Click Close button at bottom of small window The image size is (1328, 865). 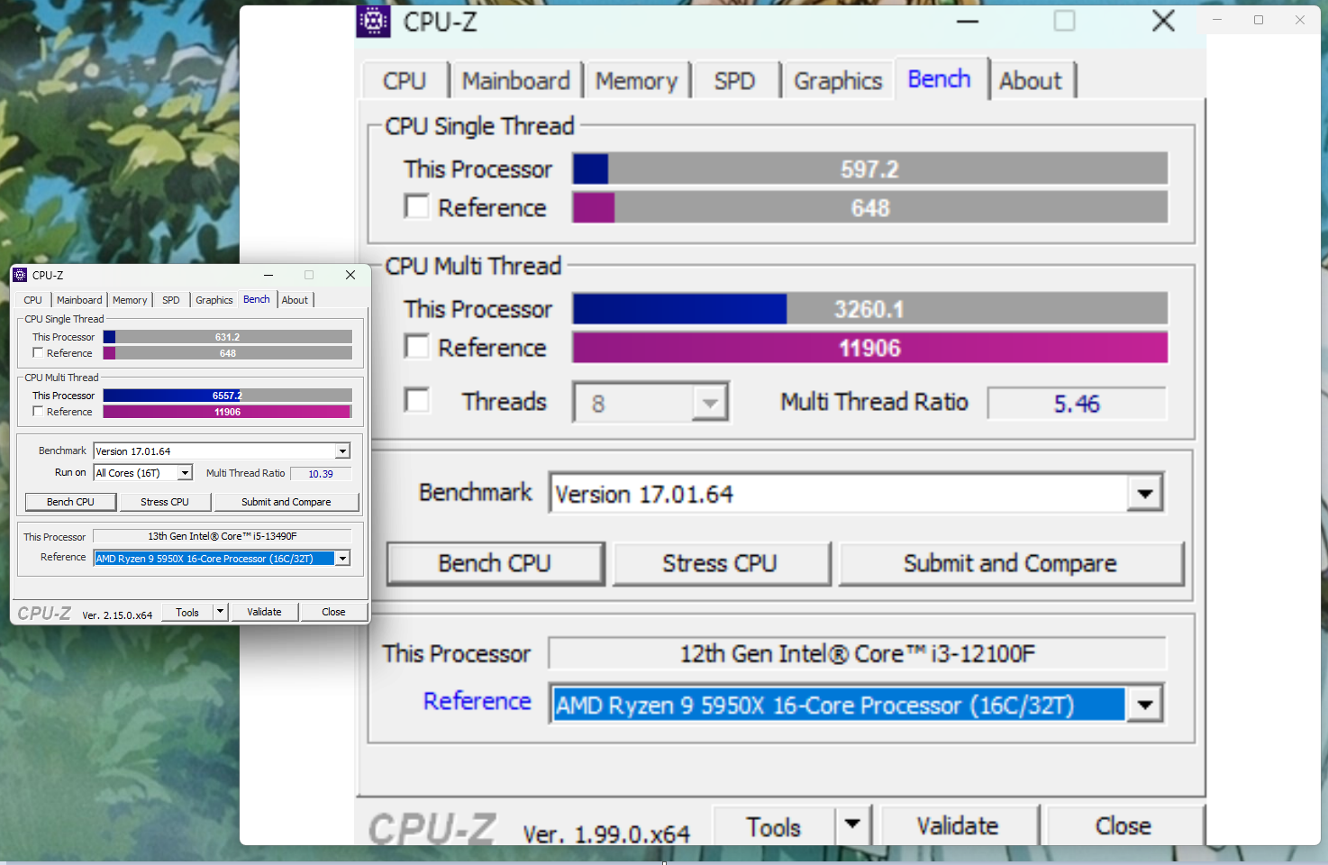333,612
